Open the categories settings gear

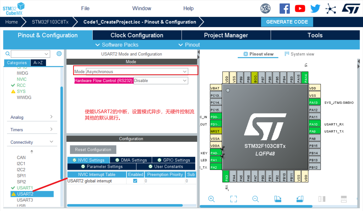(59, 54)
